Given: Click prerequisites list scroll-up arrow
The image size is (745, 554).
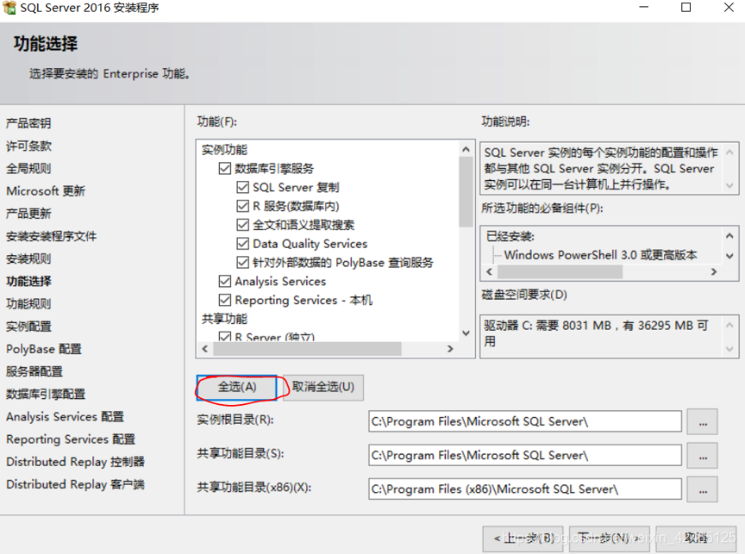Looking at the screenshot, I should coord(729,235).
